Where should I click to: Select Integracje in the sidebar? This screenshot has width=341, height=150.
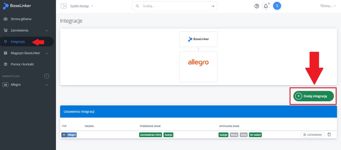point(18,41)
